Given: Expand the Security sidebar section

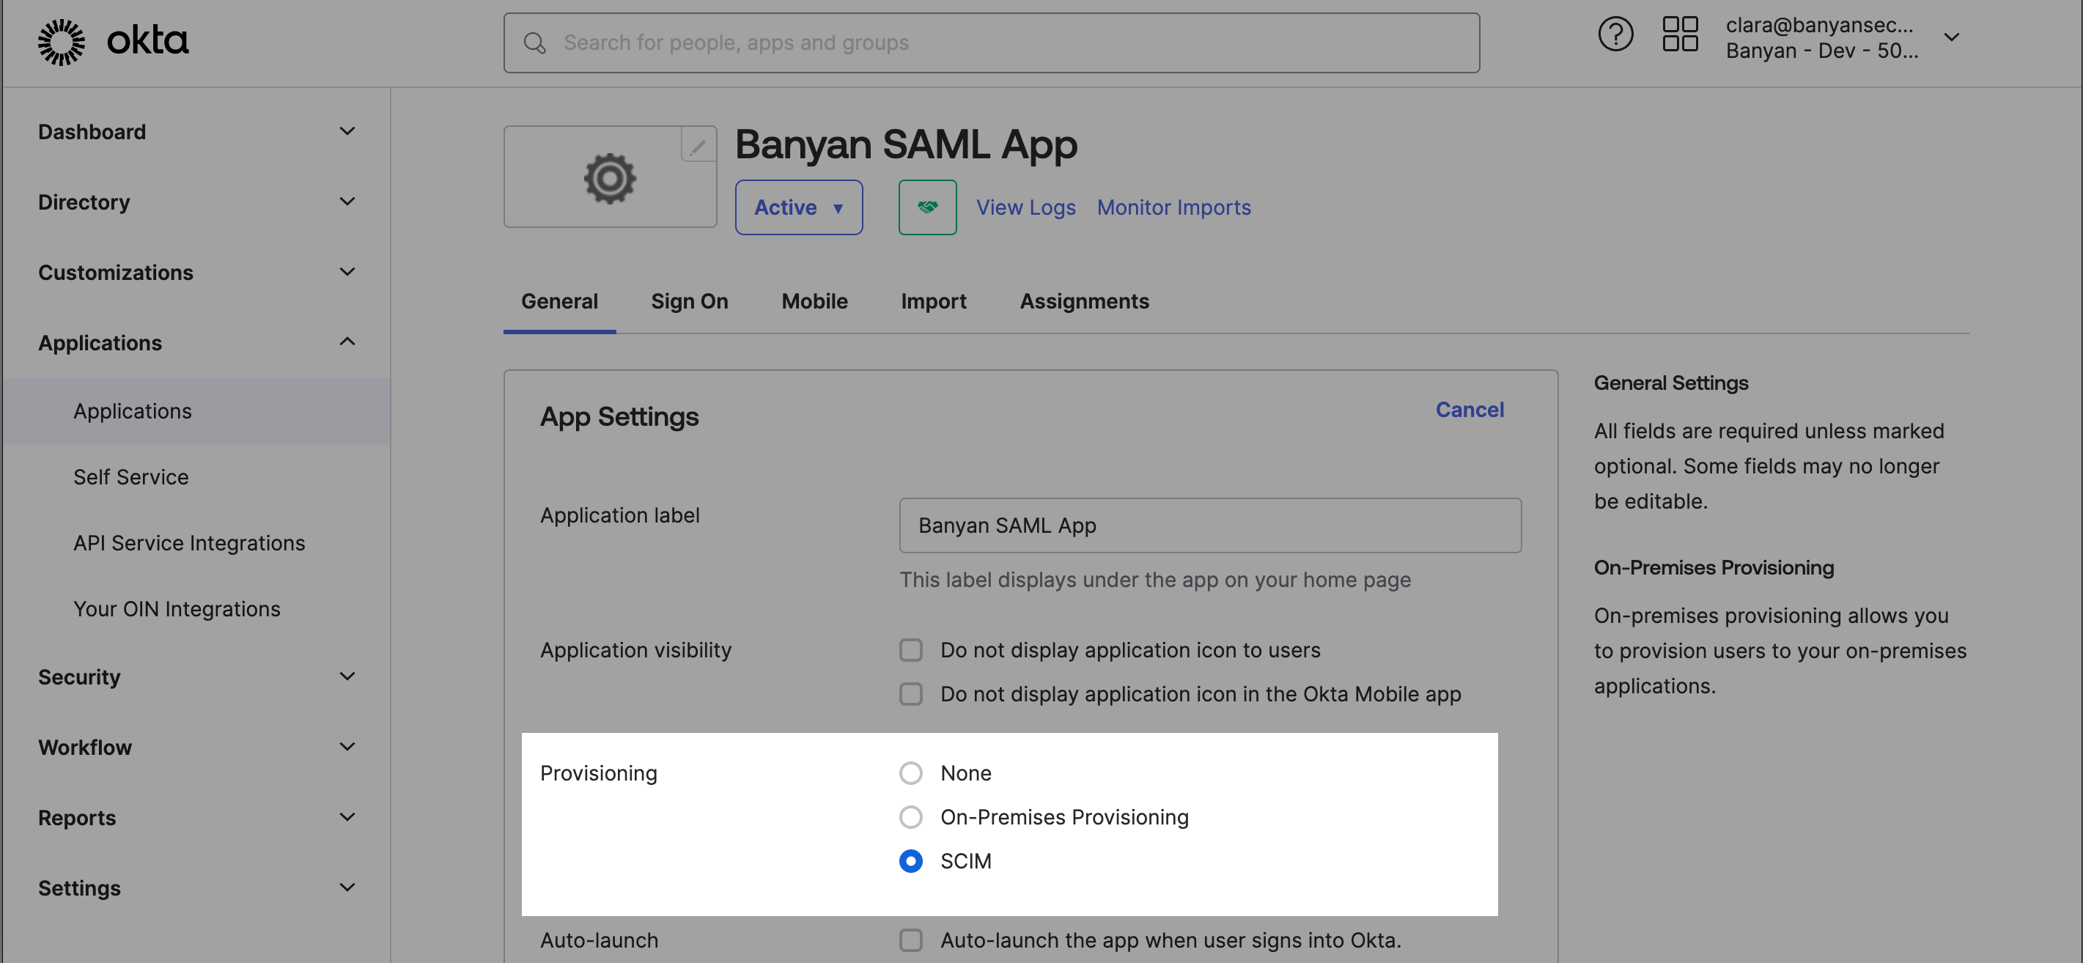Looking at the screenshot, I should (x=347, y=676).
